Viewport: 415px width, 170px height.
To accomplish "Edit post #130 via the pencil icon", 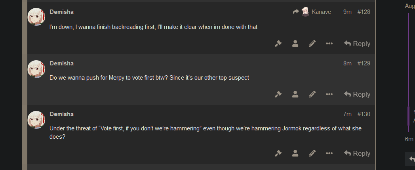I will pos(312,153).
